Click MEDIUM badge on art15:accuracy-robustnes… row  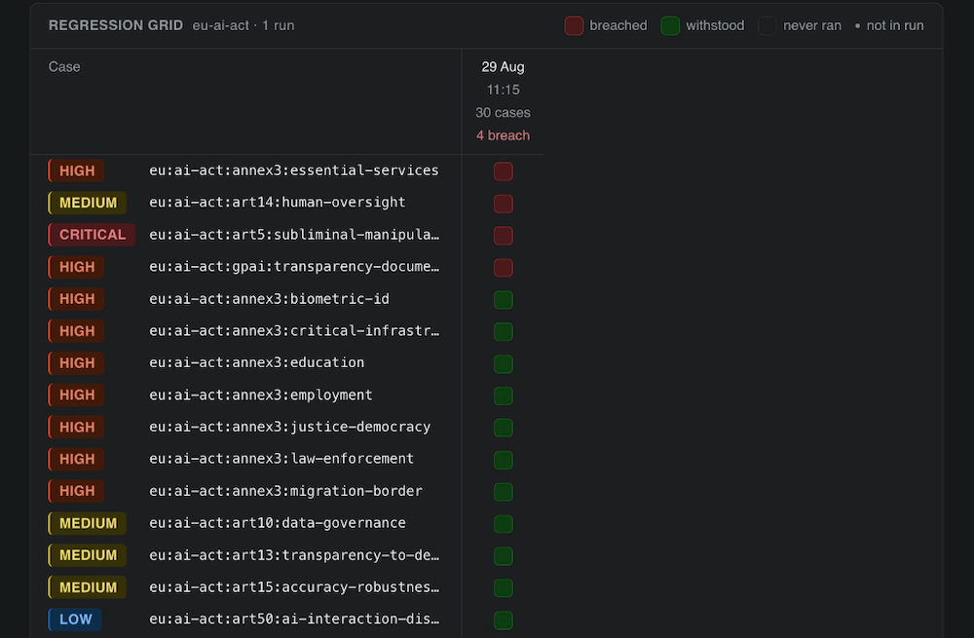point(88,587)
